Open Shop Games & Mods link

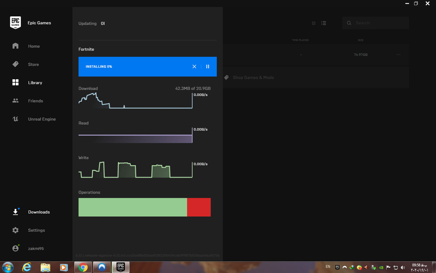[x=253, y=77]
